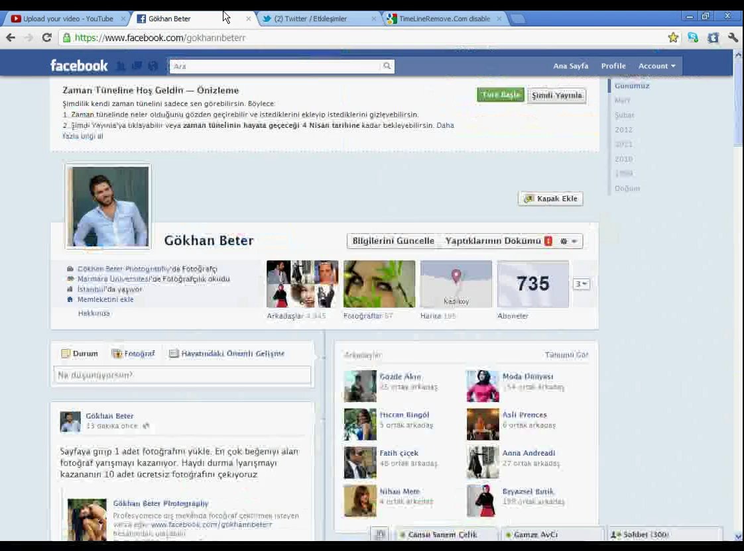Open friend Fatih çiçek
Viewport: 744px width, 551px height.
(x=399, y=454)
